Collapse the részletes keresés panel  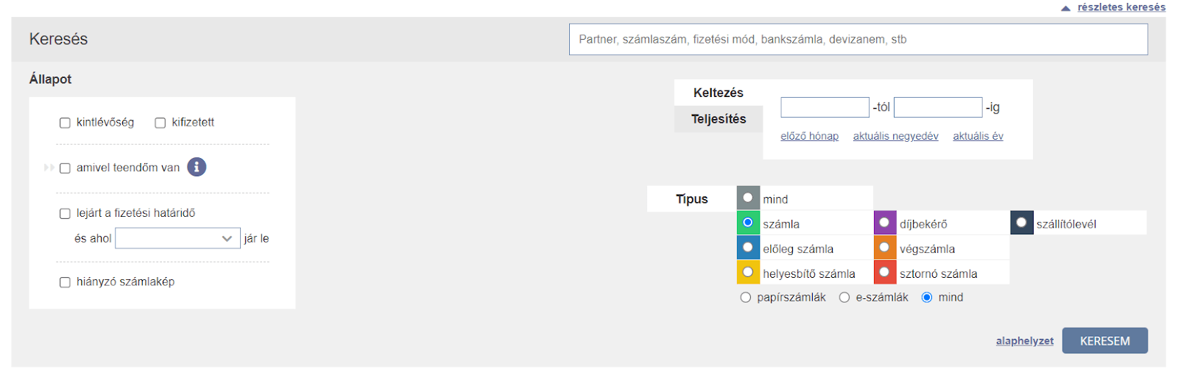coord(1121,7)
